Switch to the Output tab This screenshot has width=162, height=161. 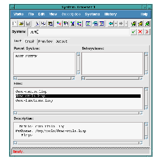62,41
